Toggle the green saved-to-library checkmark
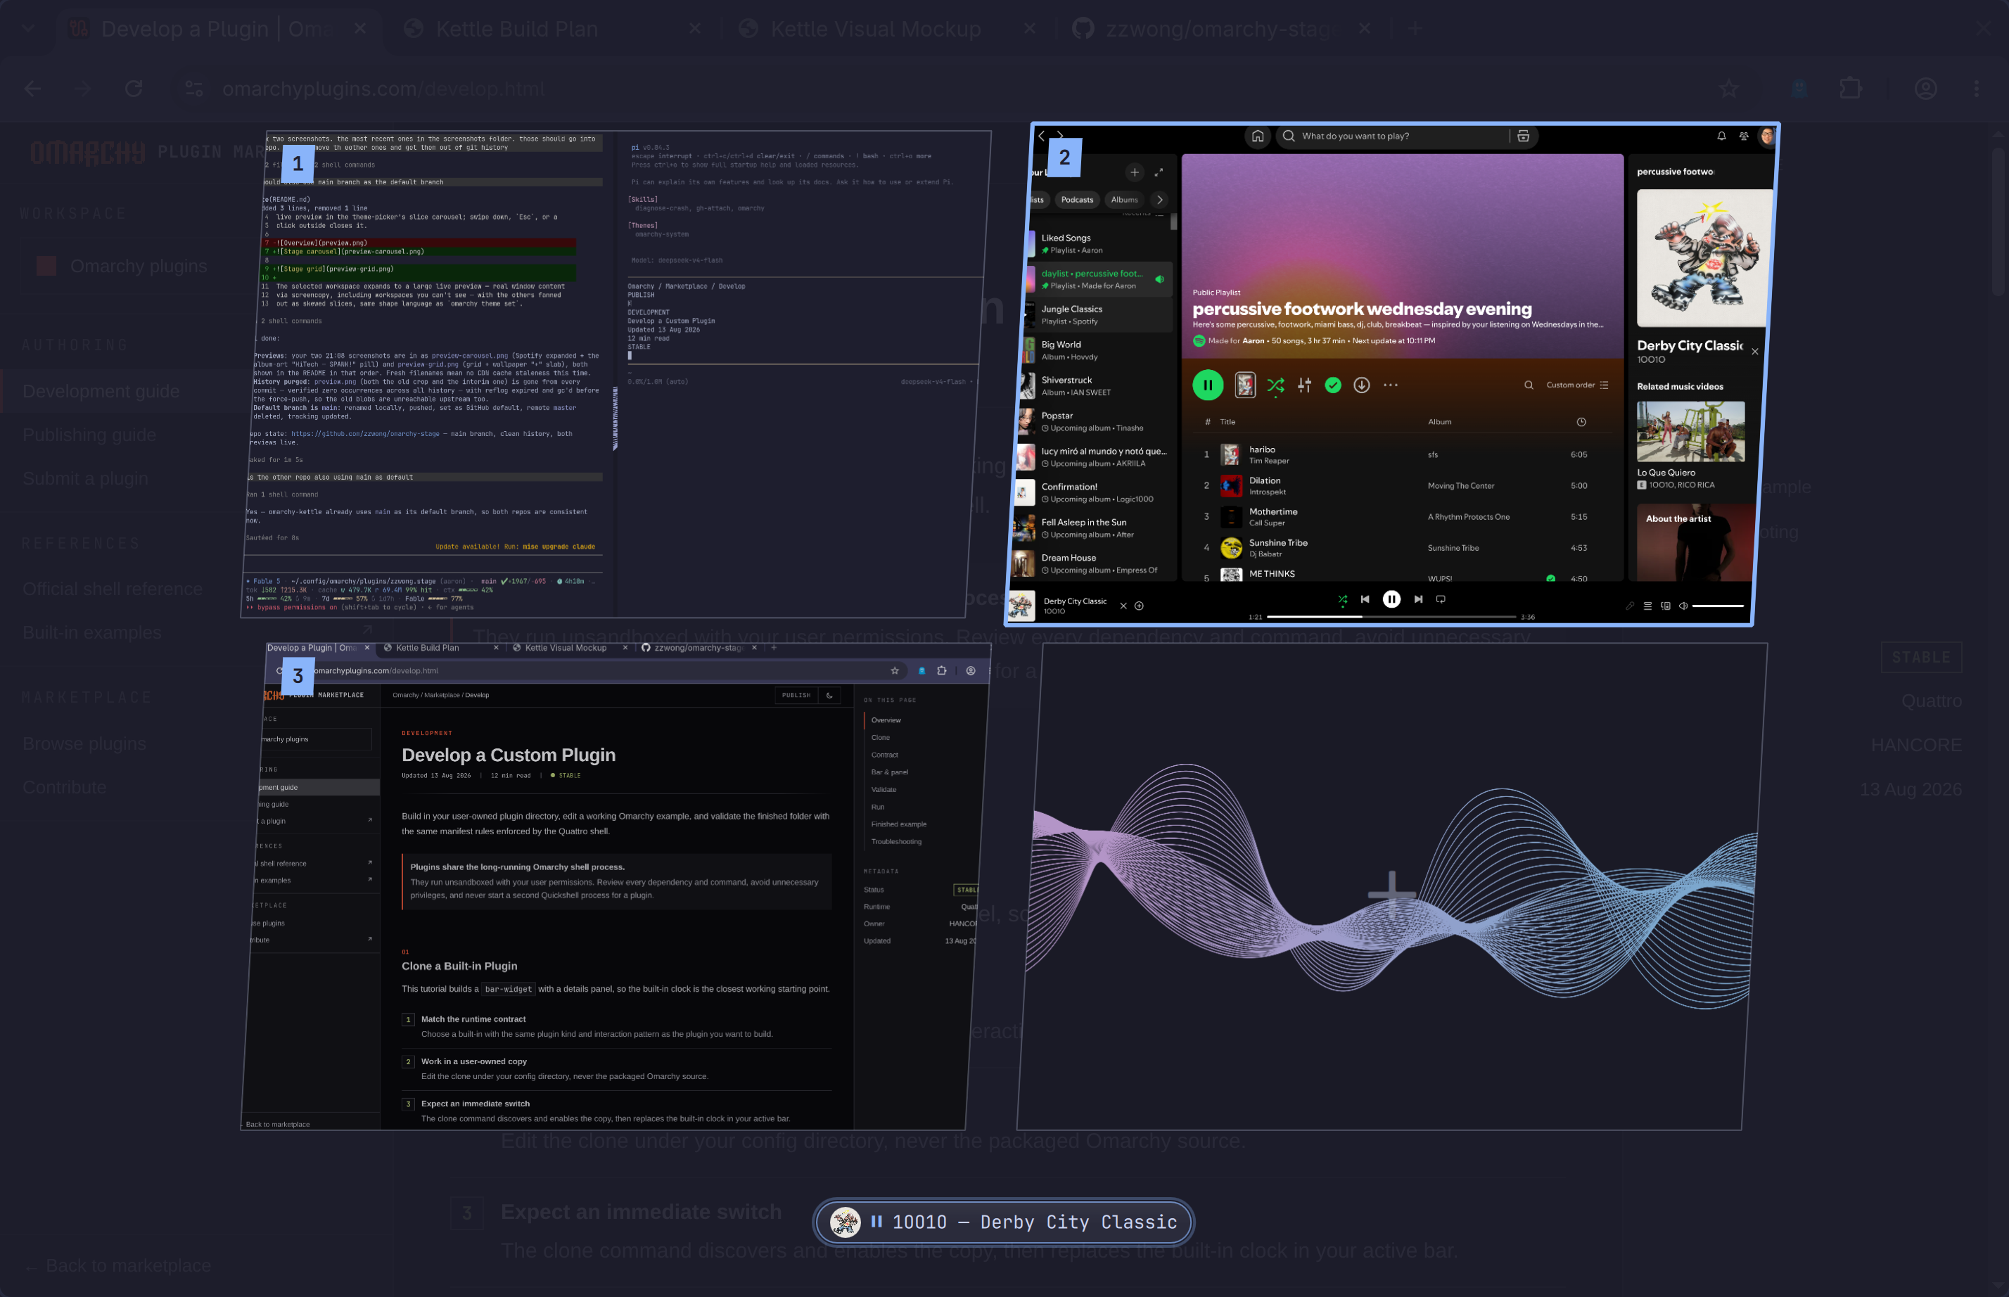The width and height of the screenshot is (2009, 1297). point(1332,385)
